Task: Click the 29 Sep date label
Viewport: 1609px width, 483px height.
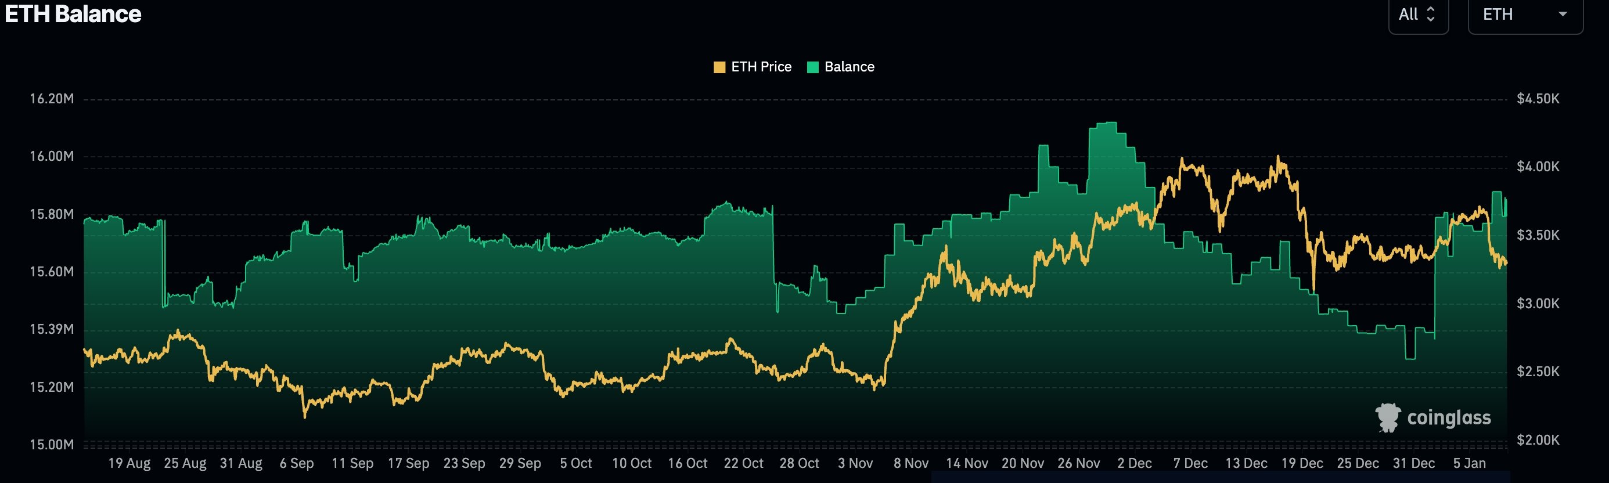Action: click(x=520, y=464)
